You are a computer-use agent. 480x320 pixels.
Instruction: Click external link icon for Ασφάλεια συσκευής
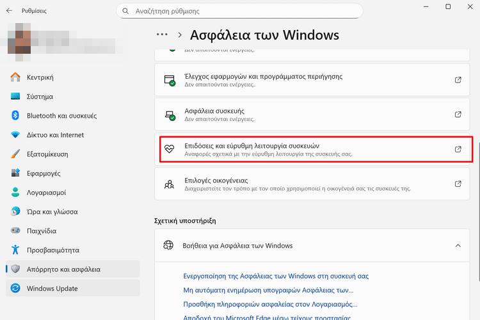click(458, 115)
